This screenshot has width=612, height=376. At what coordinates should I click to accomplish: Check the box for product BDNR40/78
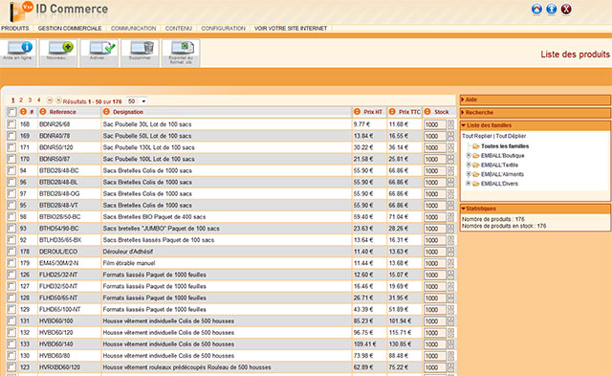[x=11, y=136]
